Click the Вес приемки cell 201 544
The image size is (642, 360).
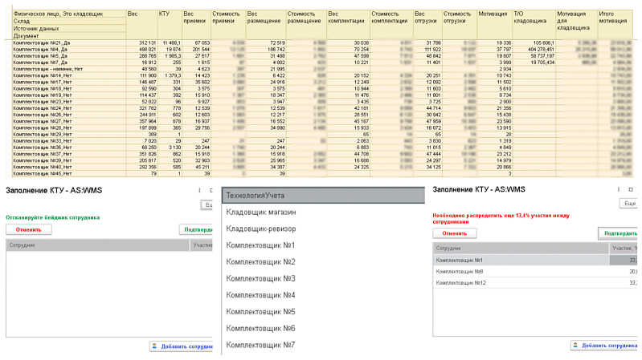(x=196, y=50)
